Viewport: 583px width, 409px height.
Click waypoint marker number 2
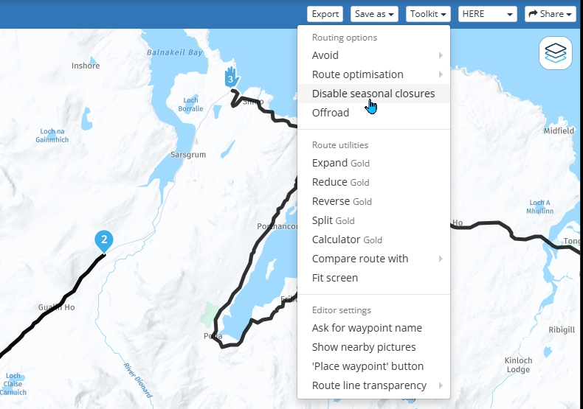click(x=104, y=240)
